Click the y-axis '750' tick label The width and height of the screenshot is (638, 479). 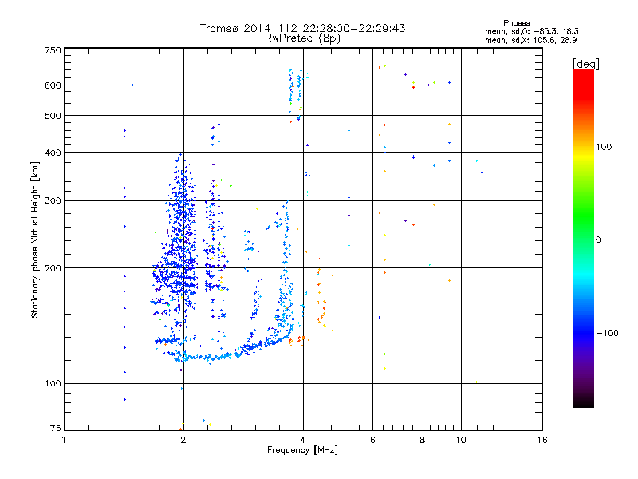(53, 50)
